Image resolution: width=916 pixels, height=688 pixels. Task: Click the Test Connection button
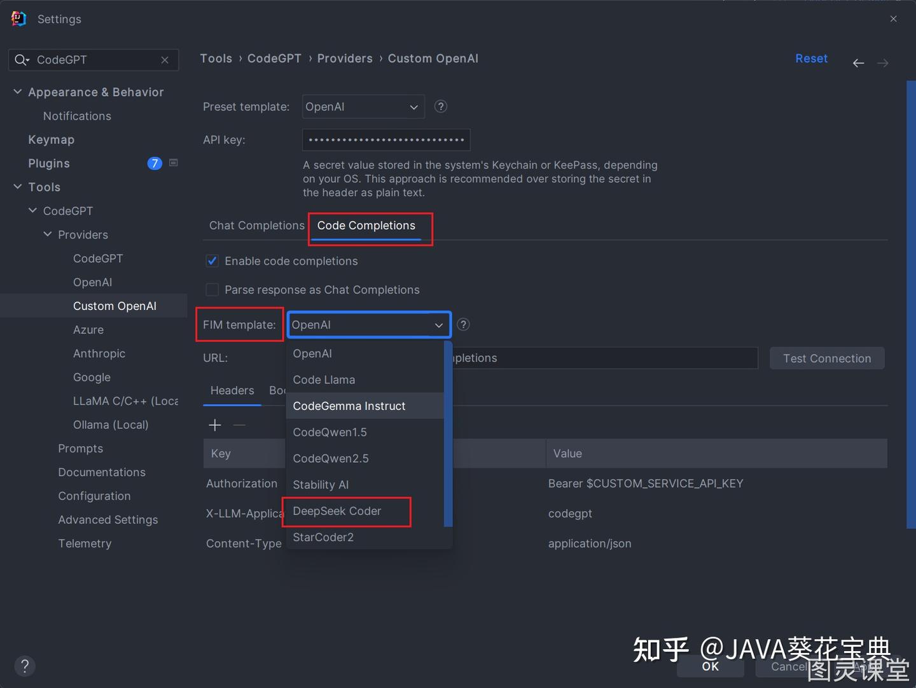tap(827, 358)
